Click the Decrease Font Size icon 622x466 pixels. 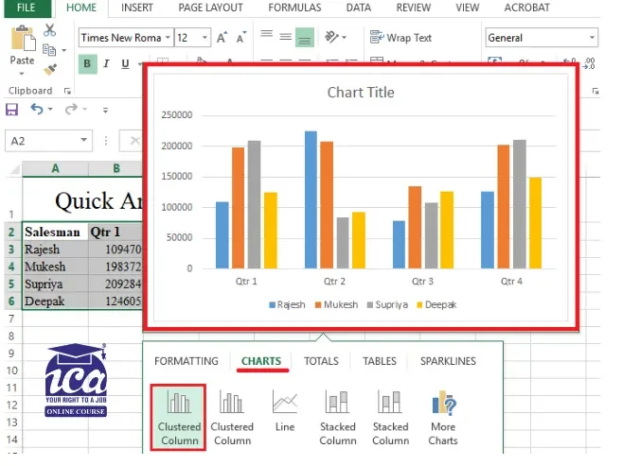click(x=241, y=37)
